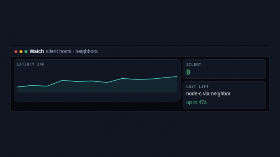Click the yellow minimize dot

point(21,52)
